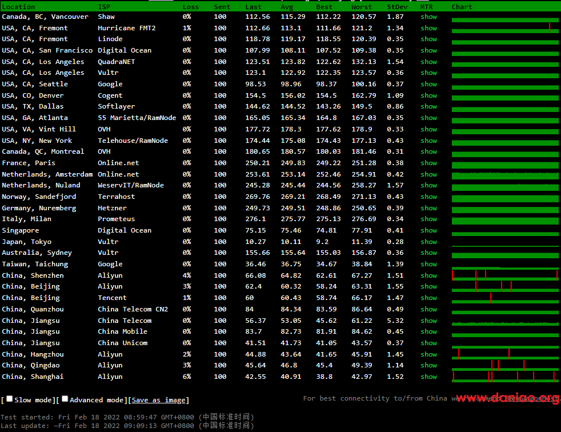Screen dimensions: 561x432
Task: Show MTR for Los Angeles Vultr
Action: click(428, 73)
